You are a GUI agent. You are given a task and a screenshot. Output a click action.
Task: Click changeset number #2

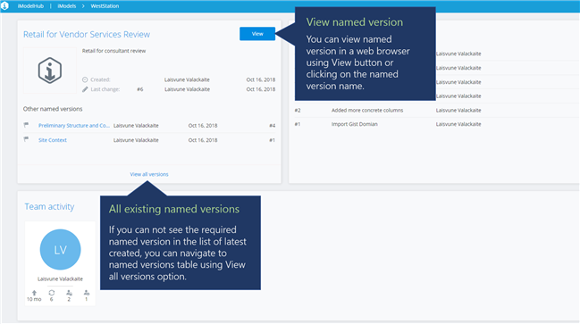(x=298, y=110)
